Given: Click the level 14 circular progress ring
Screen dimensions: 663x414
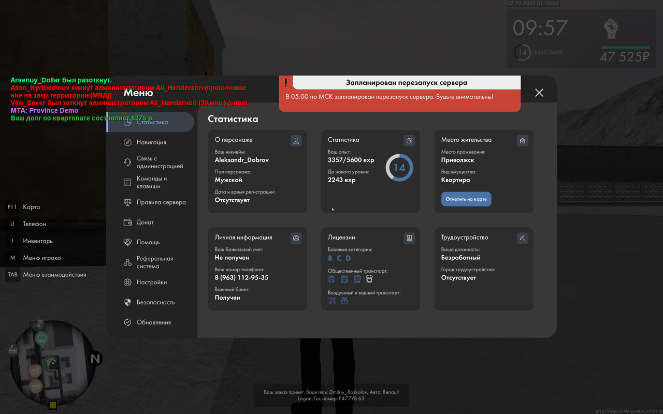Looking at the screenshot, I should pos(399,168).
